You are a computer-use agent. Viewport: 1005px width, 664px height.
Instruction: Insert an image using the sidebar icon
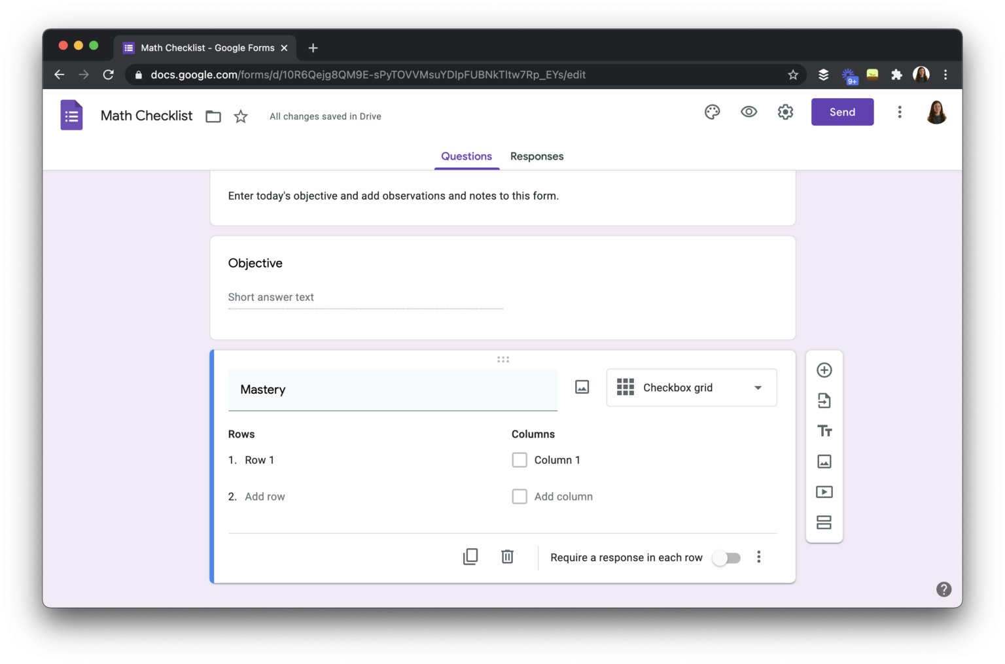coord(824,461)
